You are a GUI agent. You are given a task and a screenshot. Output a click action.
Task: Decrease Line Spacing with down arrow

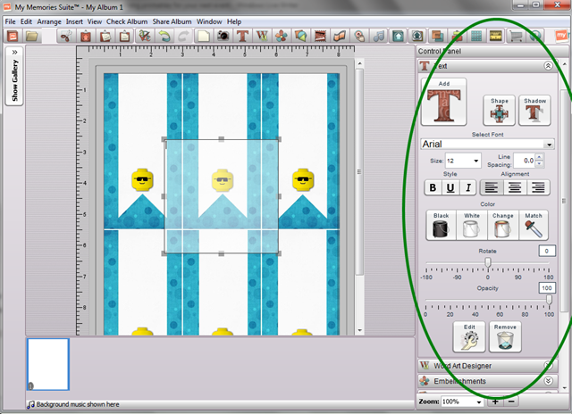(x=539, y=164)
